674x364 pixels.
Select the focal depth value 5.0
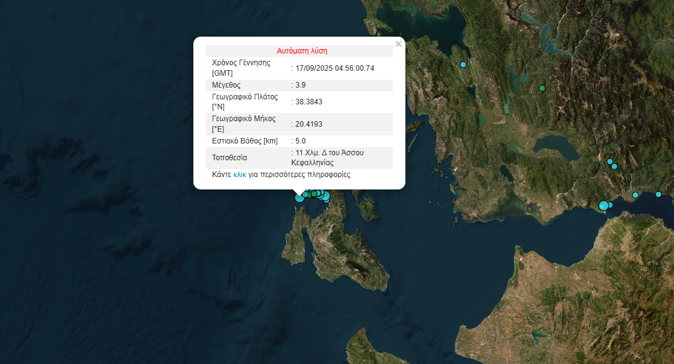coord(300,141)
